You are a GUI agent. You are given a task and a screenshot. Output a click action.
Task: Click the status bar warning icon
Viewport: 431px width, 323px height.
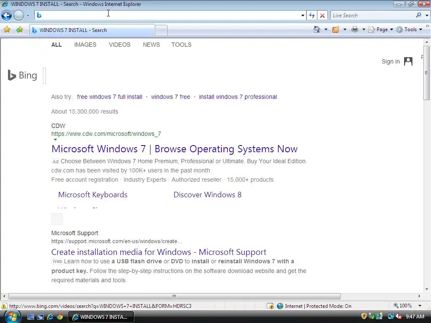click(x=4, y=306)
